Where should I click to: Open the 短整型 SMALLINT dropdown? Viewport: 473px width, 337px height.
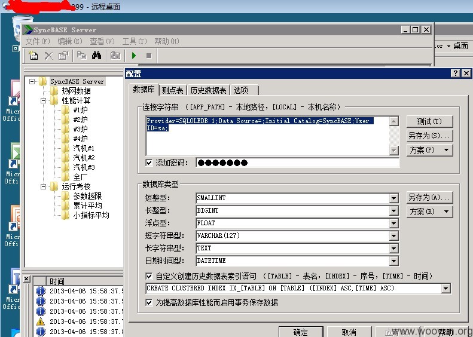[x=393, y=198]
